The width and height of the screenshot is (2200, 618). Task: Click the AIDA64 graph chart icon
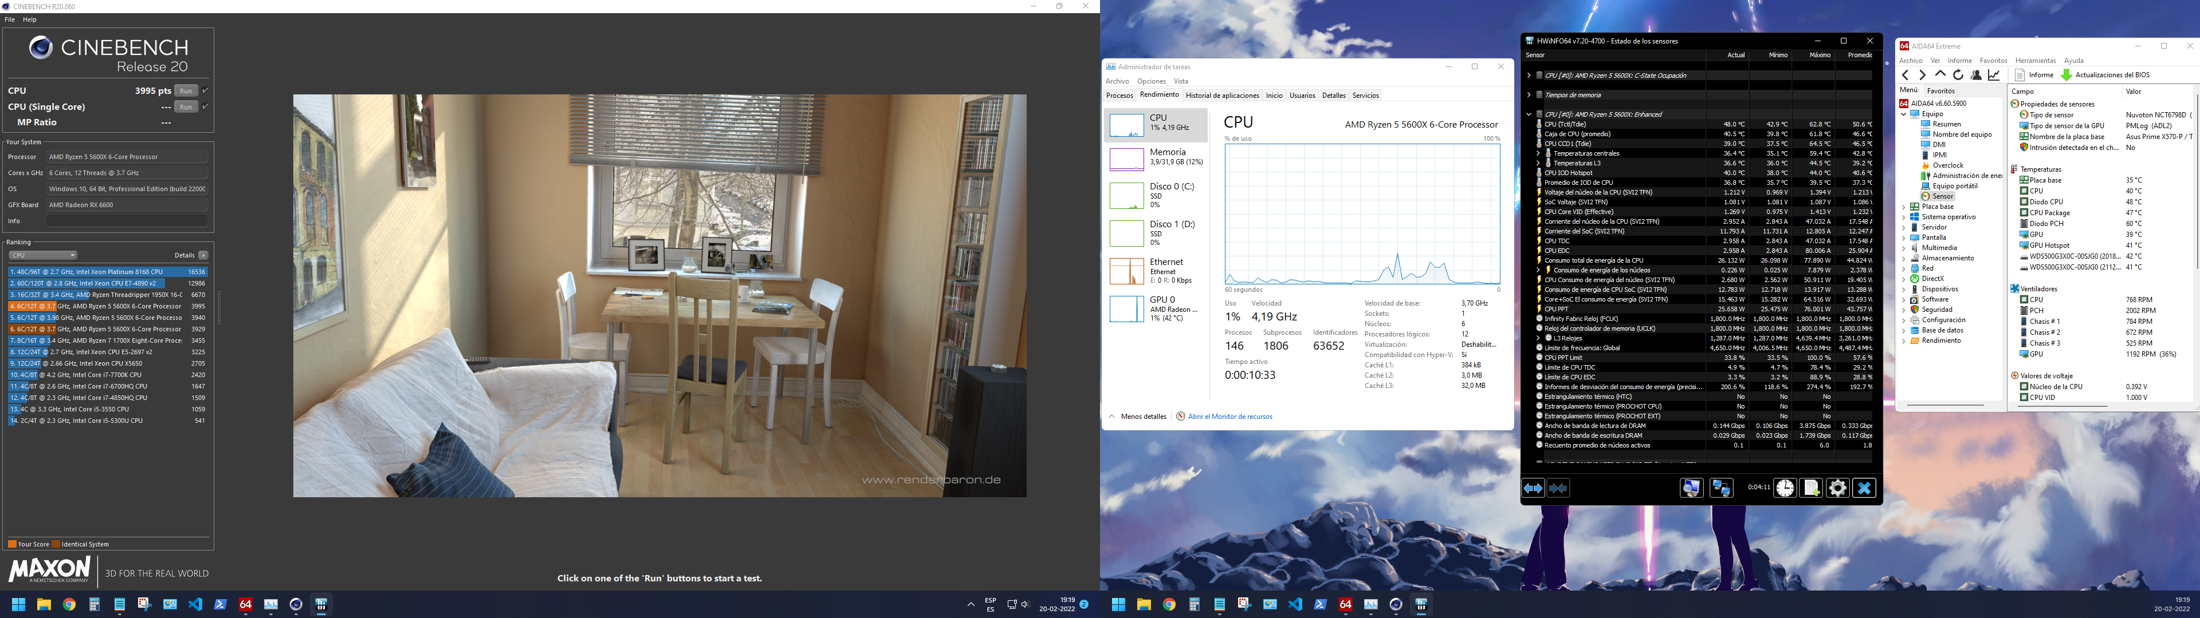pyautogui.click(x=1994, y=75)
